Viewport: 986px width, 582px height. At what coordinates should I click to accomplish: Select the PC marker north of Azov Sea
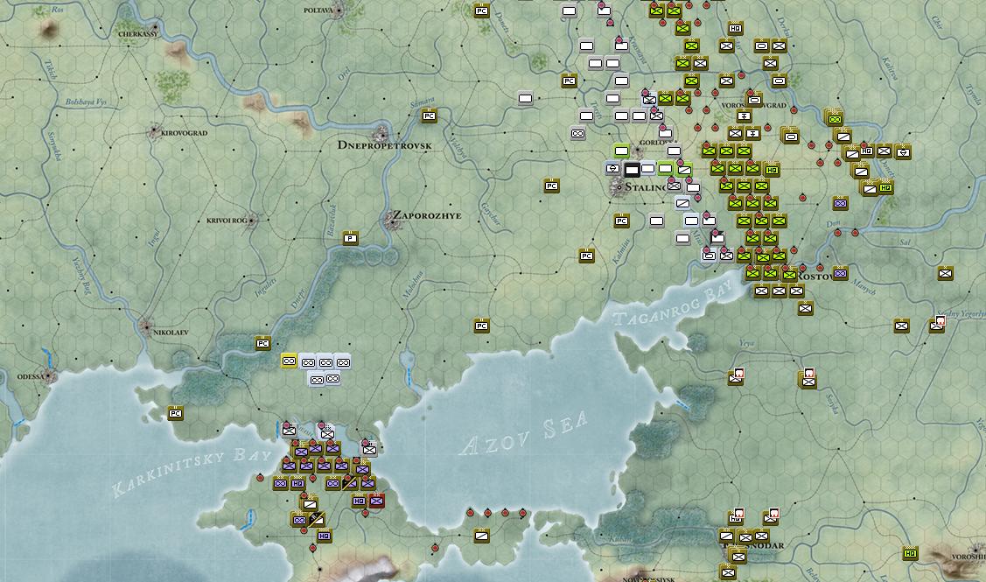coord(482,326)
